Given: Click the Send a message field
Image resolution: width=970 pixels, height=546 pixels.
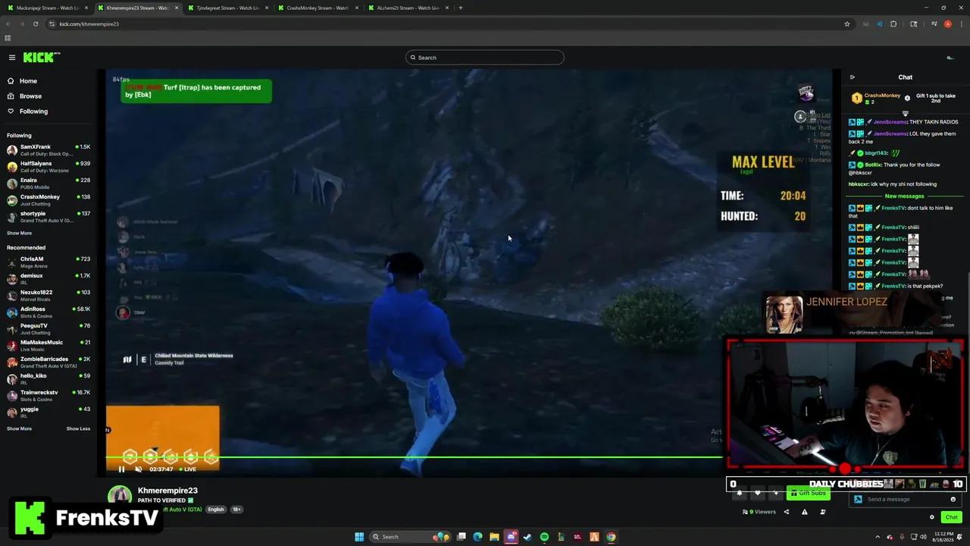Looking at the screenshot, I should pos(907,500).
